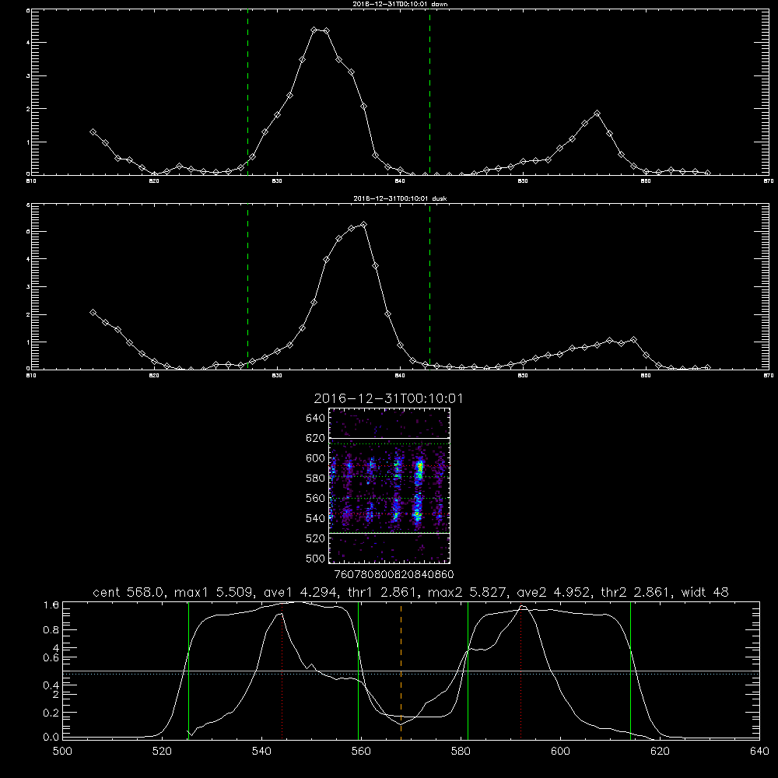Image resolution: width=778 pixels, height=778 pixels.
Task: Click the green vertical line near 614 in bottom plot
Action: (x=631, y=670)
